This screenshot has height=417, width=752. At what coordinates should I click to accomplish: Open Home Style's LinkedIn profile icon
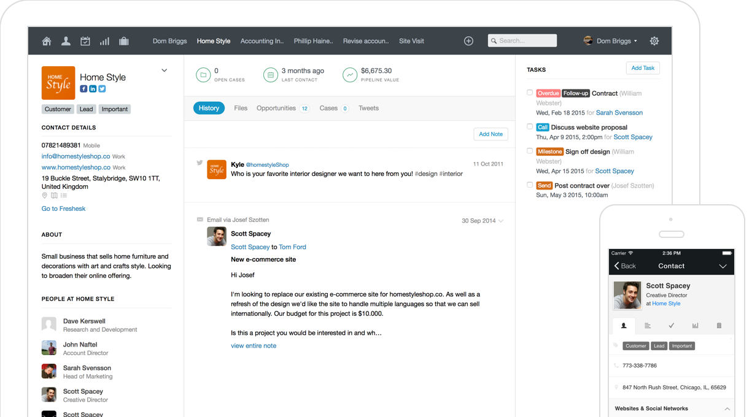point(93,89)
